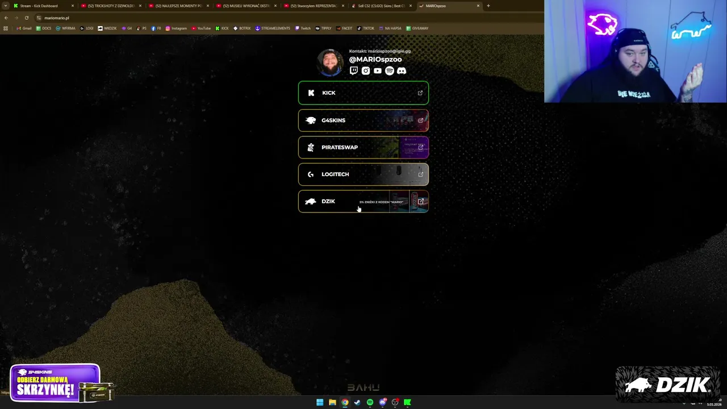Open the FACEIT bookmark
The image size is (727, 409).
coord(344,28)
